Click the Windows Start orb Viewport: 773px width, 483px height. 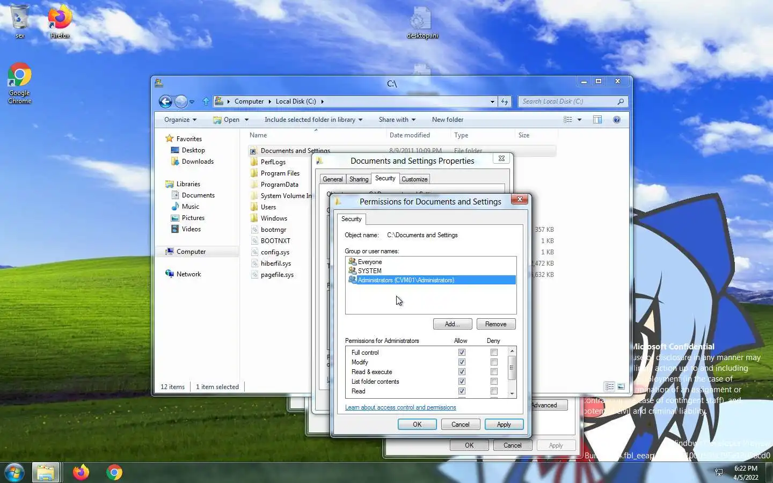[x=14, y=472]
